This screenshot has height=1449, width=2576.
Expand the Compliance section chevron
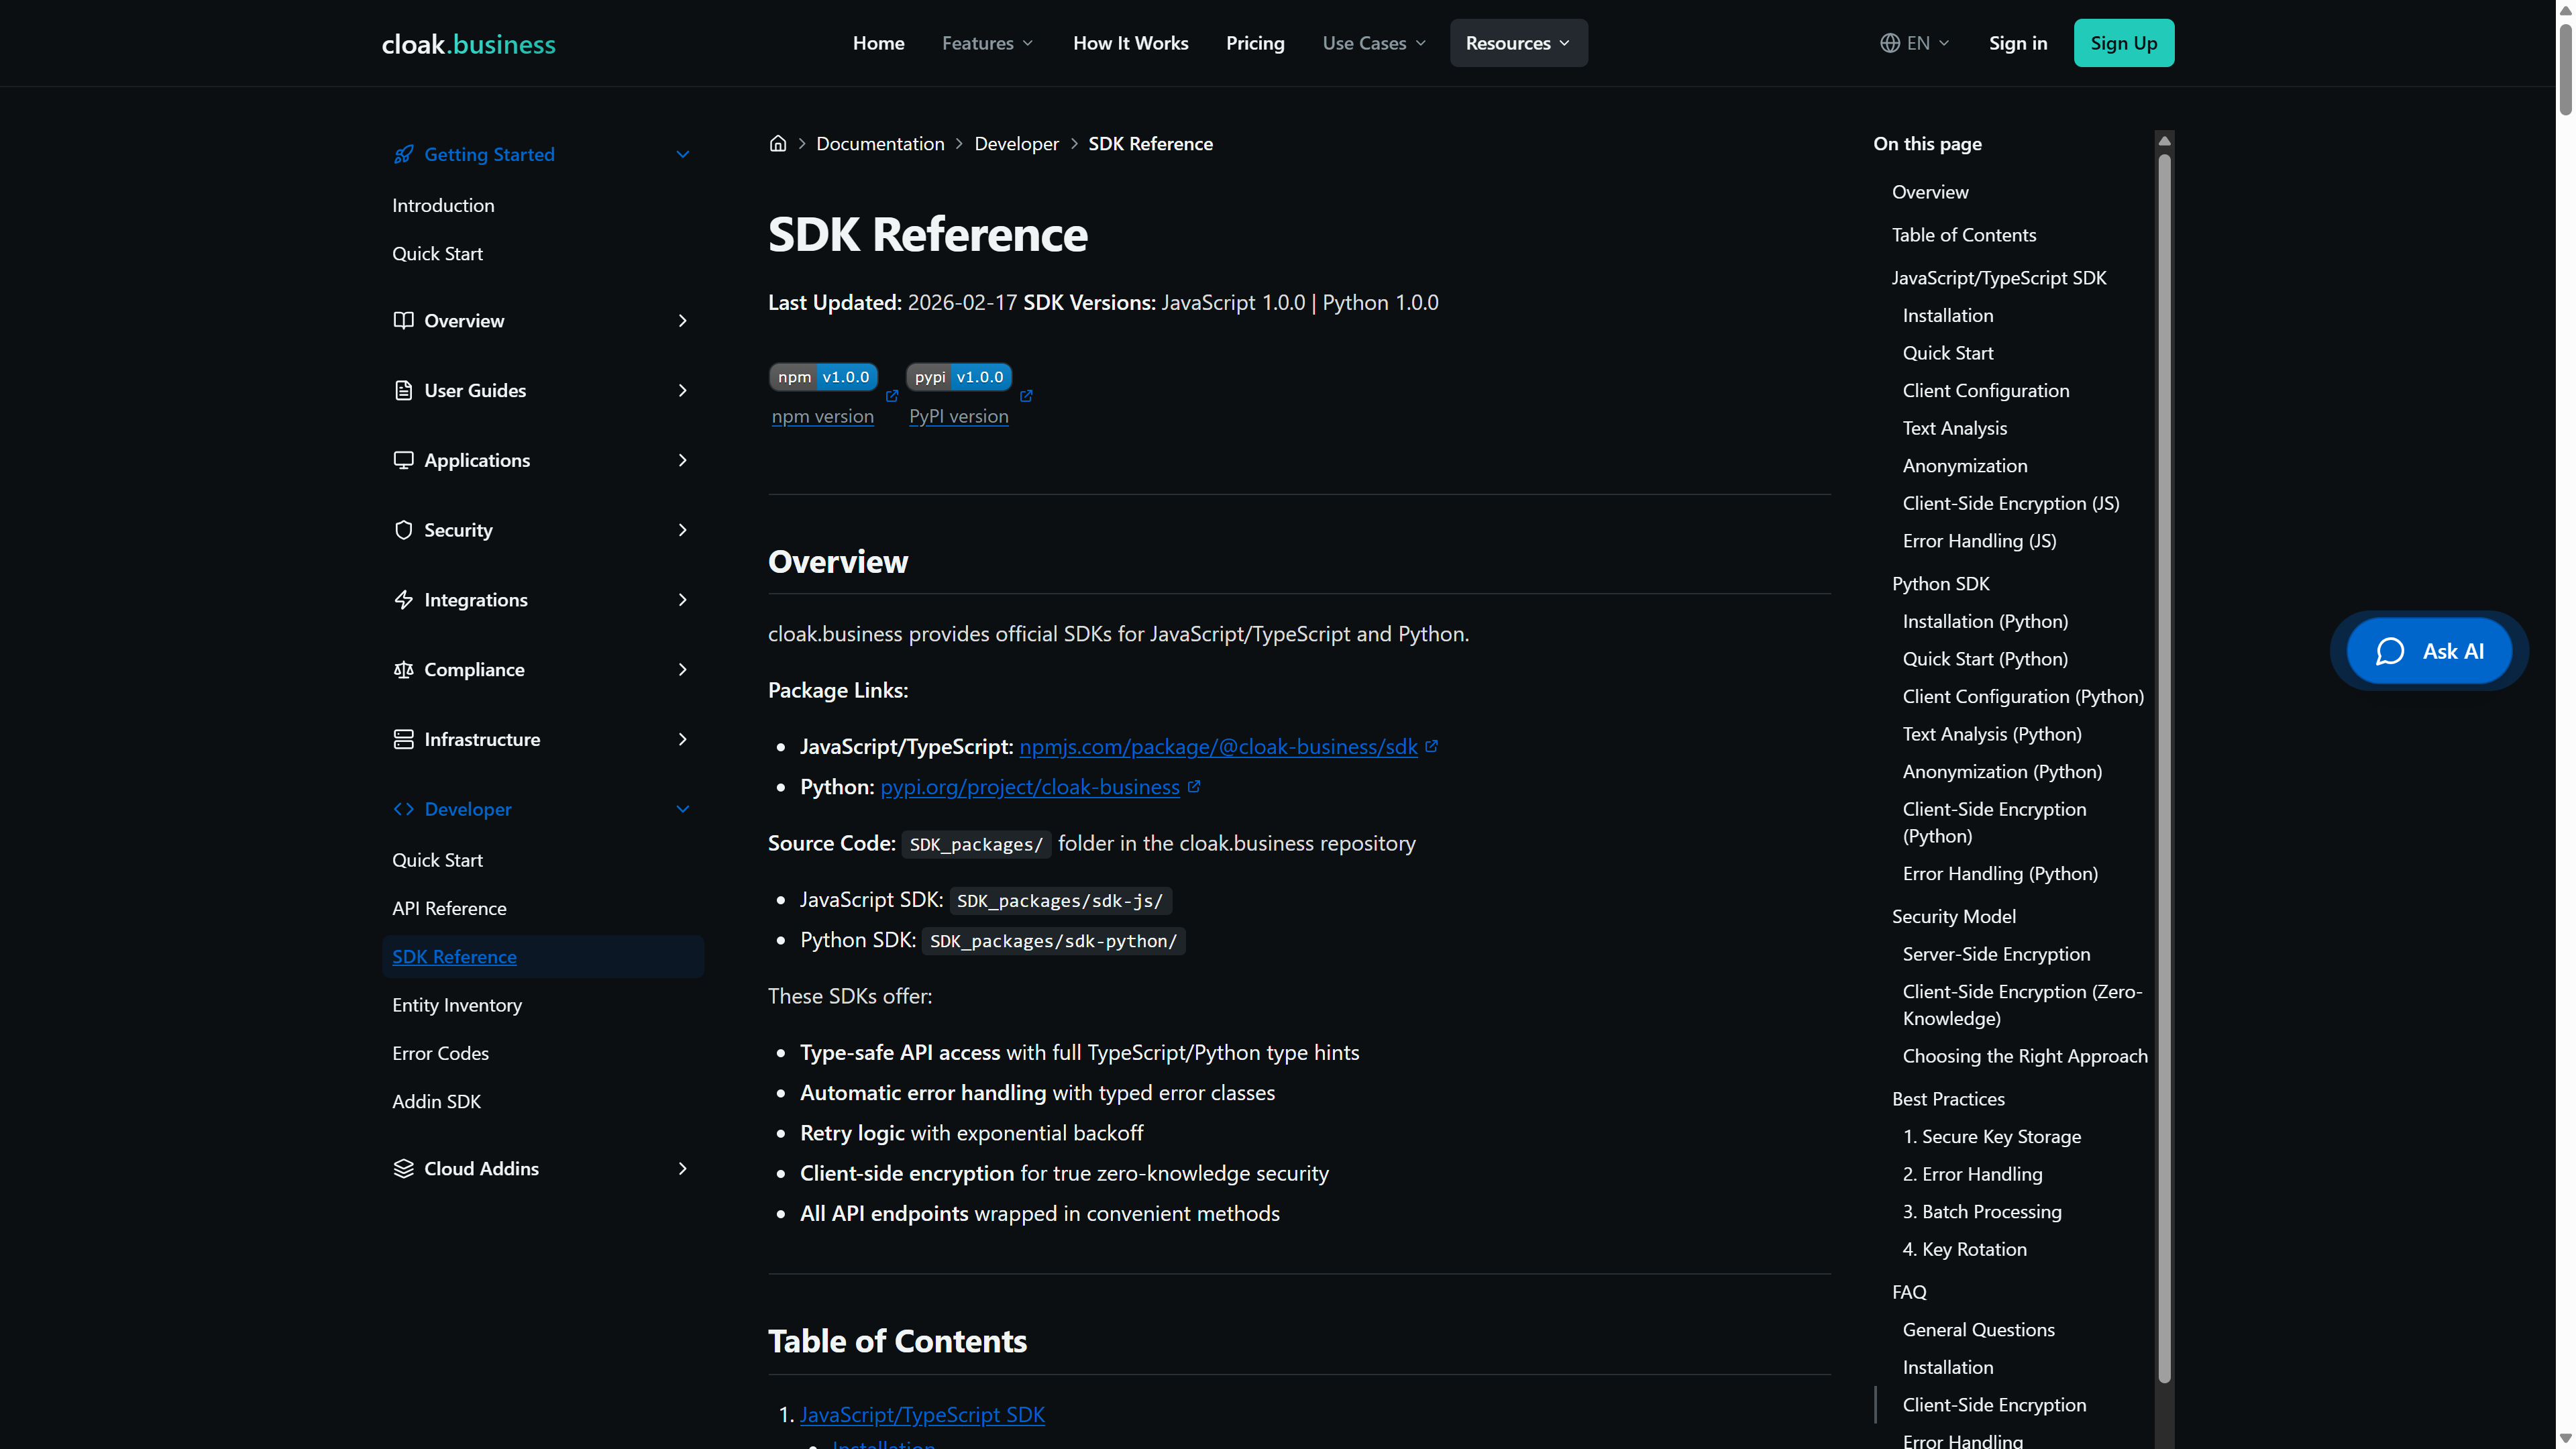pyautogui.click(x=683, y=669)
